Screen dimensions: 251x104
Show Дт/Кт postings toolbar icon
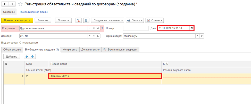coord(78,21)
